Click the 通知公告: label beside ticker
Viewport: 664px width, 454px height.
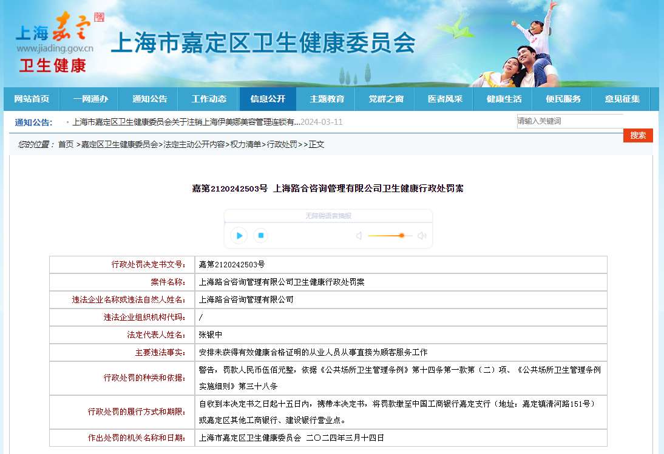pos(33,122)
